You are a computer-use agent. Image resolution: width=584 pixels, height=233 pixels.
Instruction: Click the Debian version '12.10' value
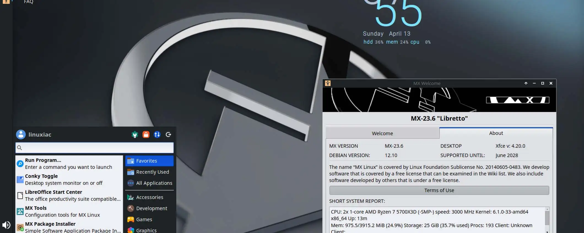(x=391, y=155)
